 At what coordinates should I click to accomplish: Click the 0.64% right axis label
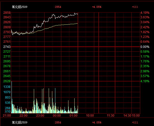(x=145, y=42)
